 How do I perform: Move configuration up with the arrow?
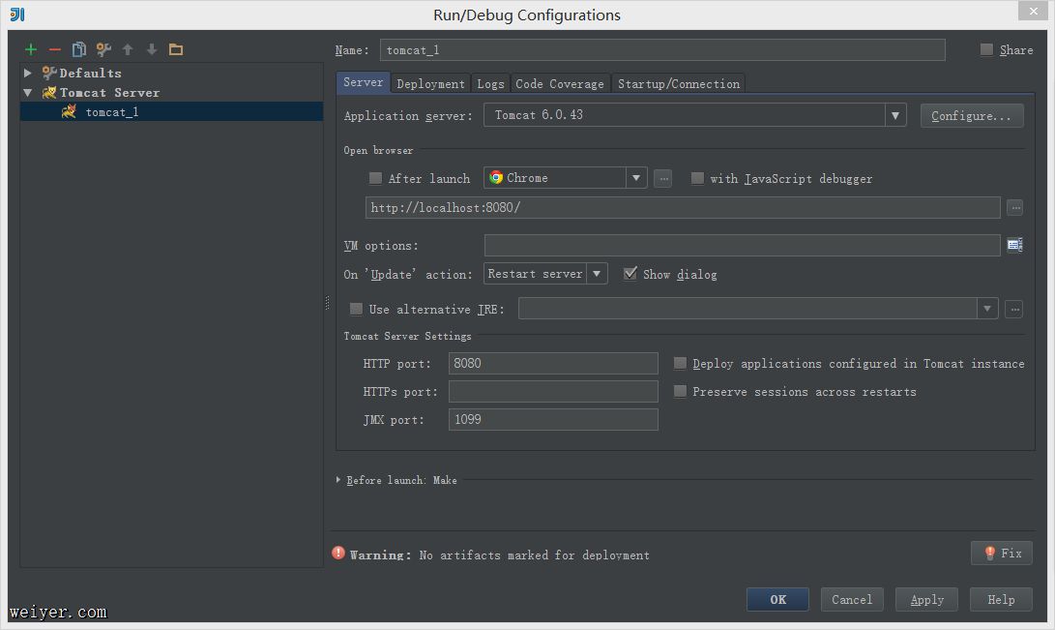point(128,49)
